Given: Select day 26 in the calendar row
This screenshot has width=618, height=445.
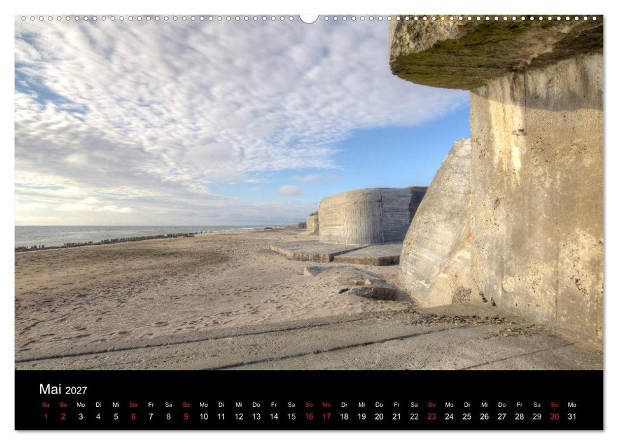Looking at the screenshot, I should 484,416.
